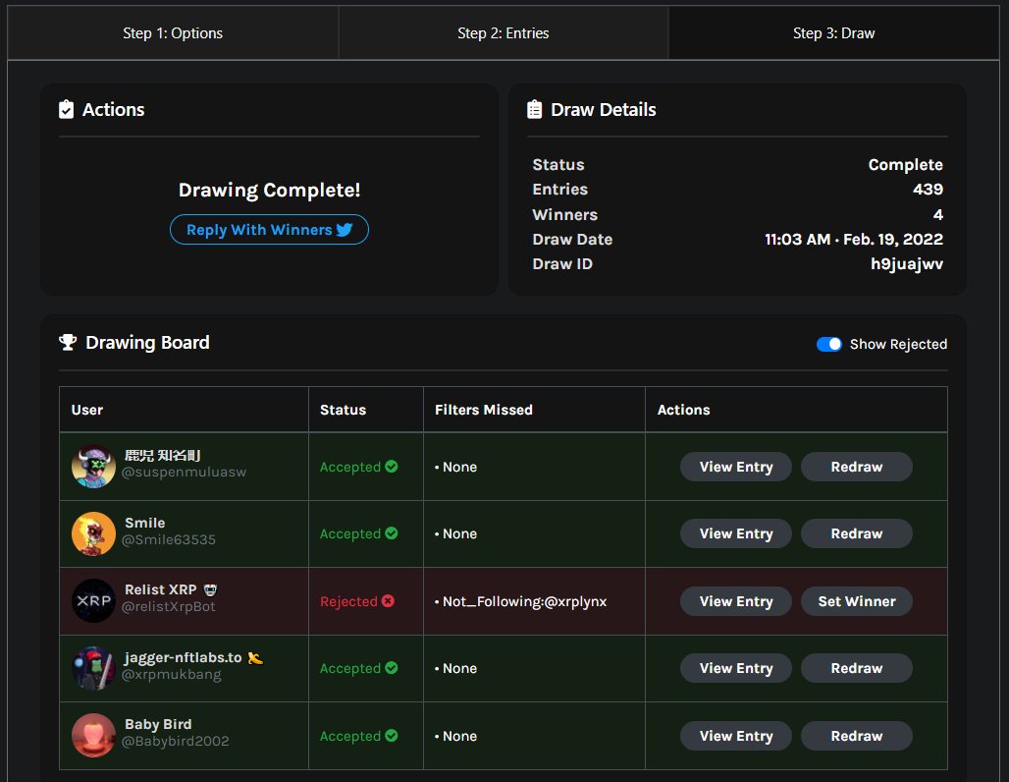Click the @Smile63535 handle
The height and width of the screenshot is (782, 1009).
tap(169, 539)
